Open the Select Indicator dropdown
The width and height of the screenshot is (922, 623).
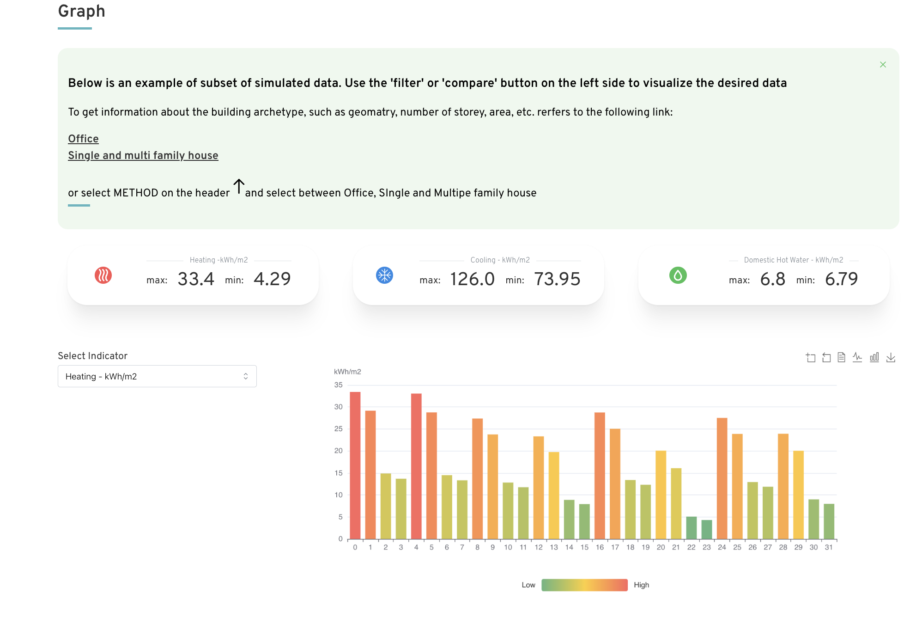coord(157,376)
